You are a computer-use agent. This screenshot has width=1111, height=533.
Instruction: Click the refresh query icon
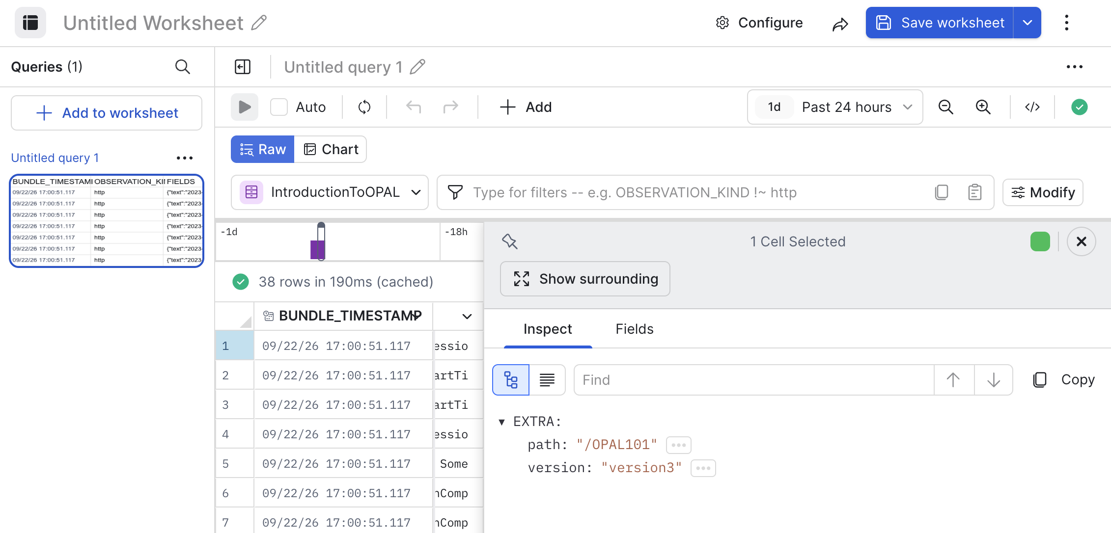point(364,107)
